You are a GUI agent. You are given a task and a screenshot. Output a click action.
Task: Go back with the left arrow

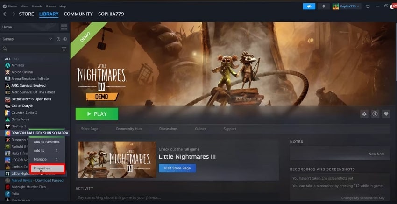5,14
